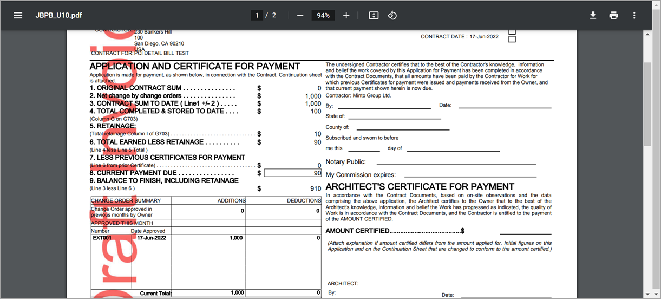Click 'TOTAL COMPLETED & STORED TO DATE'

tap(164, 111)
